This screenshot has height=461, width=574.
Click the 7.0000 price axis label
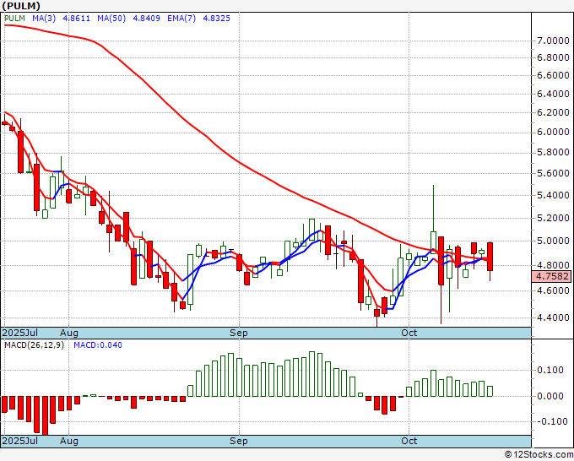pyautogui.click(x=553, y=41)
